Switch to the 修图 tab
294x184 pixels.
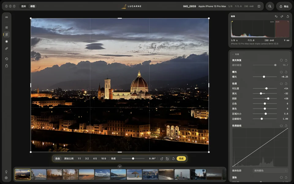pyautogui.click(x=33, y=6)
